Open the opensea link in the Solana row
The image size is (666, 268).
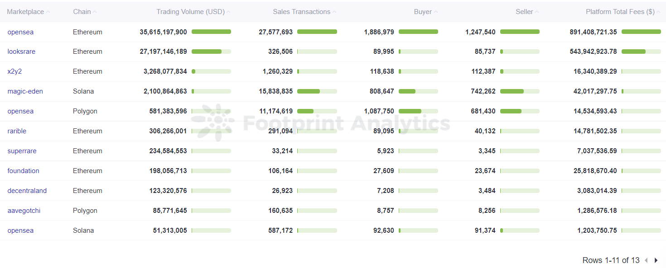[x=20, y=230]
